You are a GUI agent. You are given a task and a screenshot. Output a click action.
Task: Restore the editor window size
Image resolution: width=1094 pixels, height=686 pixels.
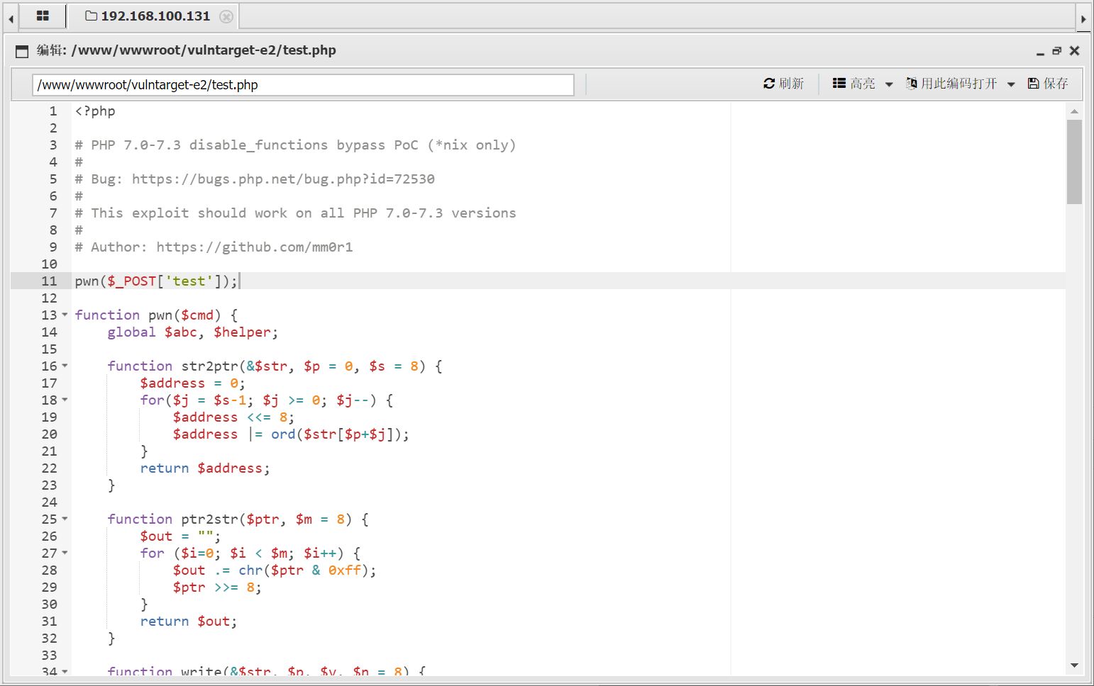[1056, 51]
